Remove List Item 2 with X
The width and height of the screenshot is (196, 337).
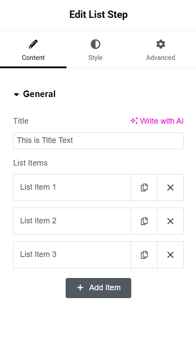170,221
